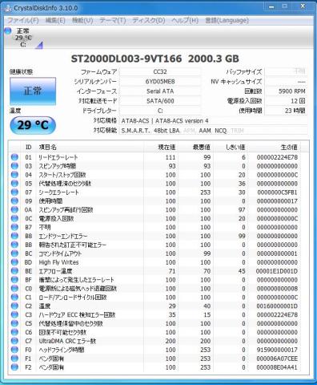Click raw value 000002224E78 in row 01
This screenshot has width=317, height=385.
click(x=277, y=157)
